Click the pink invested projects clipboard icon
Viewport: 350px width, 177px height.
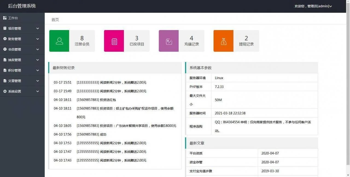pyautogui.click(x=114, y=41)
